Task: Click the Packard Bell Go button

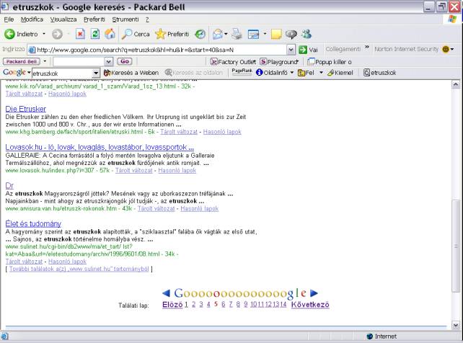Action: tap(125, 61)
